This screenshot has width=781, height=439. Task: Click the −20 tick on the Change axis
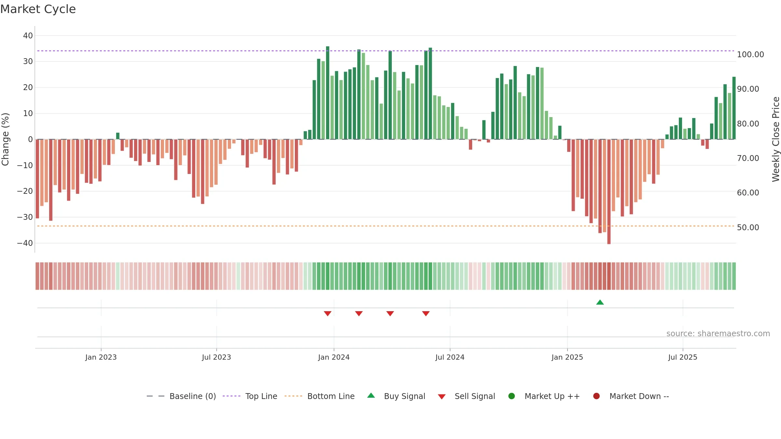click(x=25, y=191)
